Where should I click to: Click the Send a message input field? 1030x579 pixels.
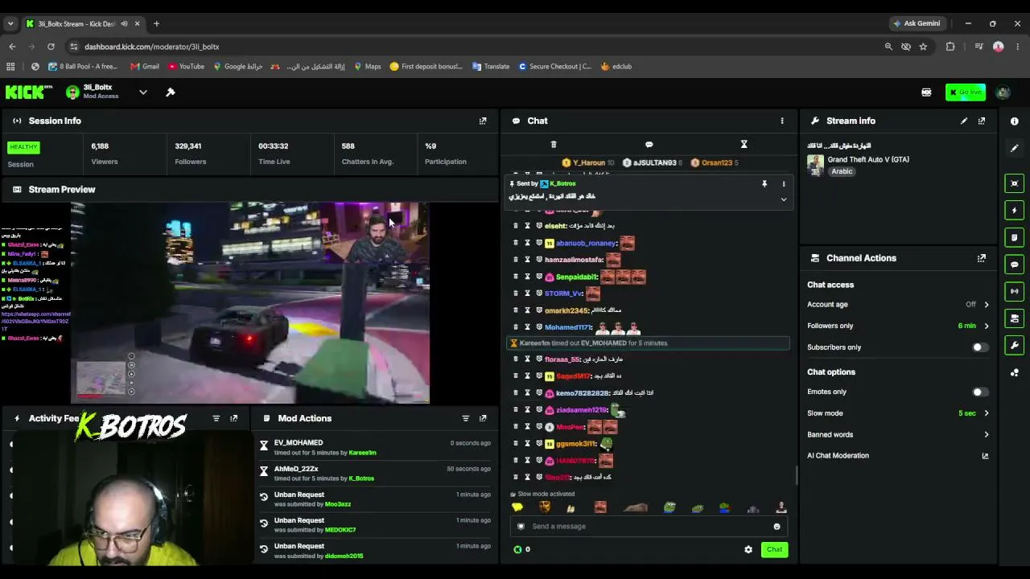[648, 527]
